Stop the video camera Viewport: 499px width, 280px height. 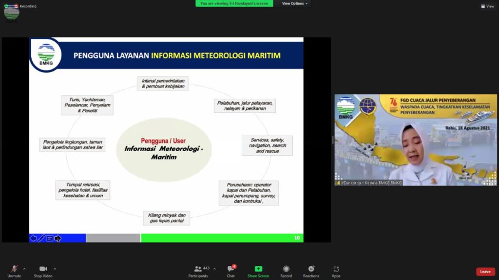(x=44, y=269)
